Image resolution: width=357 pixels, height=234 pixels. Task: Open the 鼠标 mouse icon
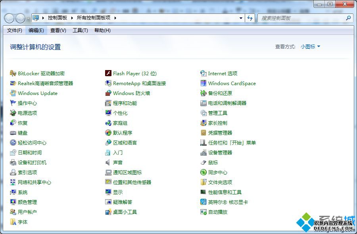203,162
